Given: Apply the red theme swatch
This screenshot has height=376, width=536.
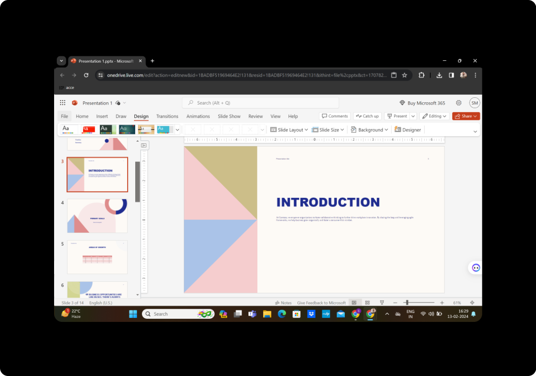Looking at the screenshot, I should [x=88, y=130].
